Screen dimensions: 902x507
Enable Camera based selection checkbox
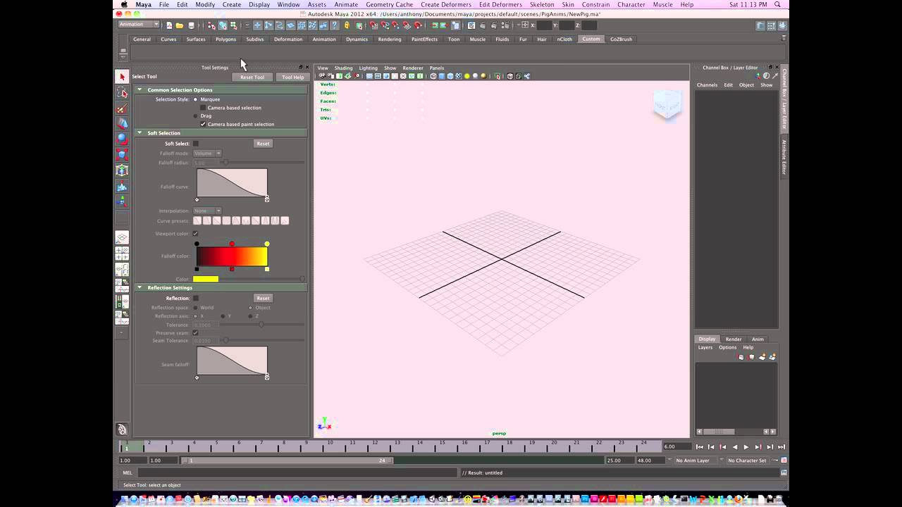click(203, 108)
